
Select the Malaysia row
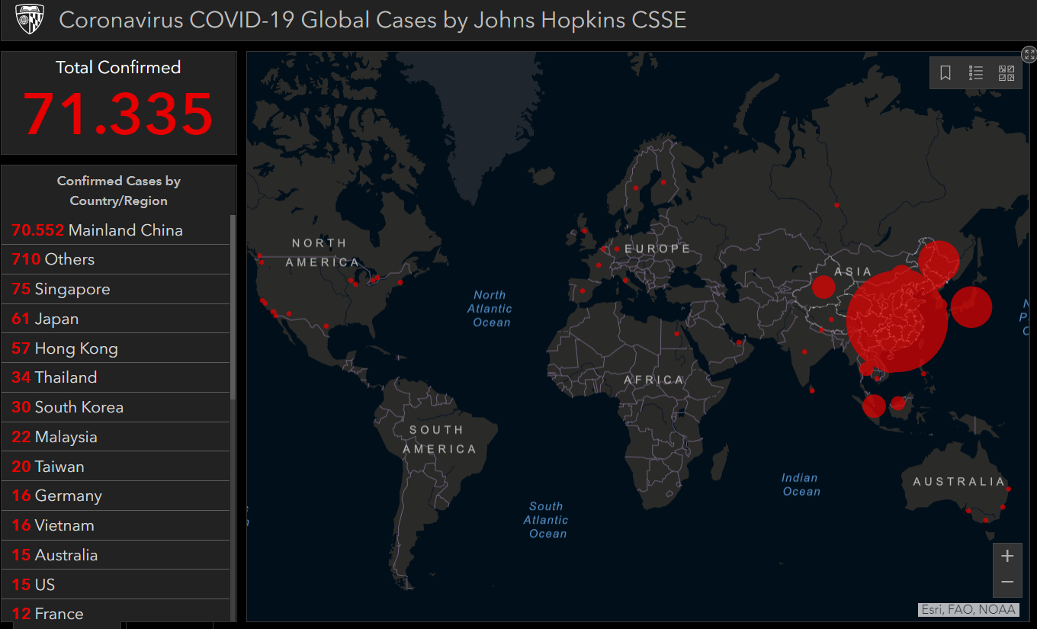point(116,437)
